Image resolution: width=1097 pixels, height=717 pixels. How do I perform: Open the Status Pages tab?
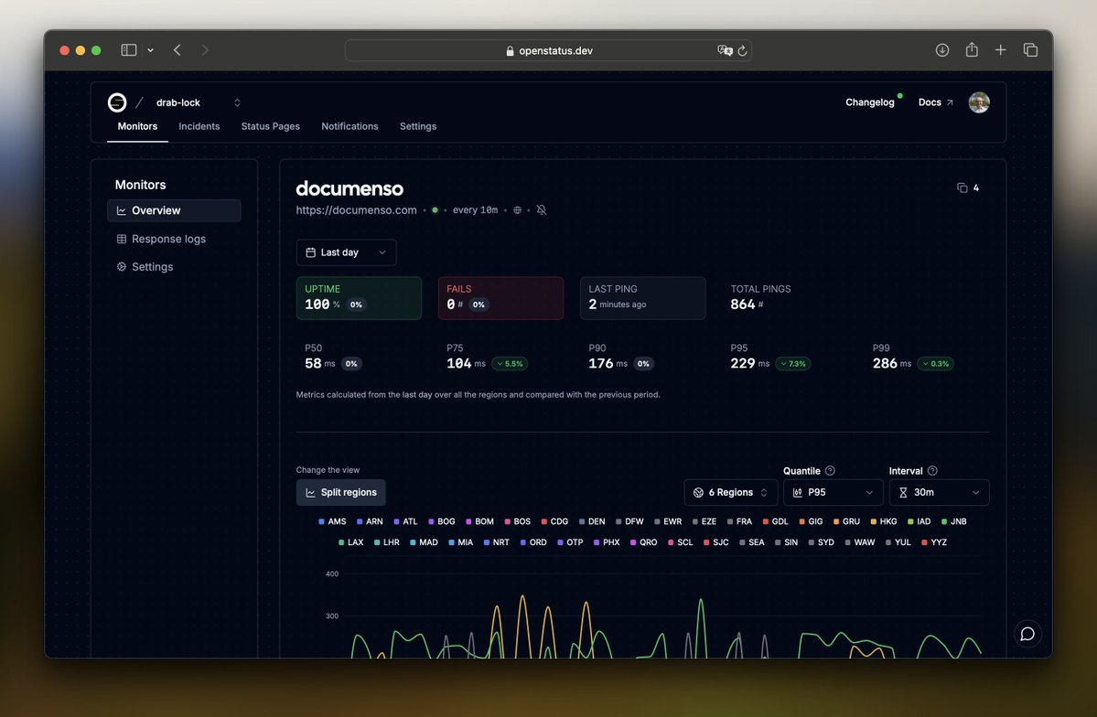[x=270, y=126]
